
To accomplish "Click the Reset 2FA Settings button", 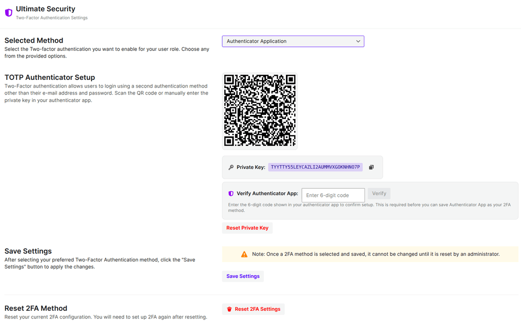I will [x=253, y=309].
